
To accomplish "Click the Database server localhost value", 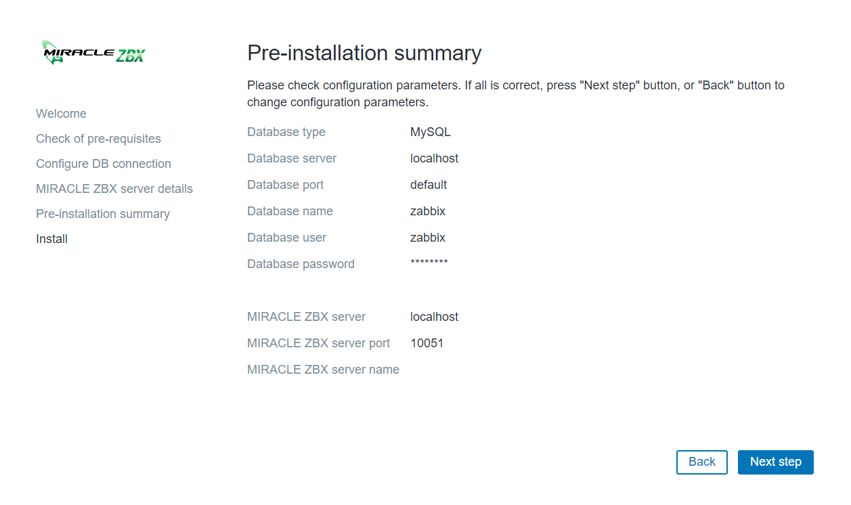I will click(434, 158).
